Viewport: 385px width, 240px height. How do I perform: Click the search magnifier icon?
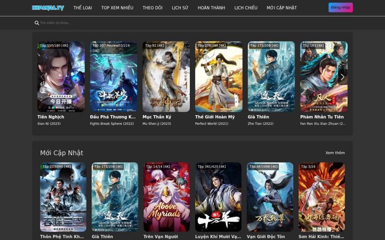pyautogui.click(x=37, y=23)
